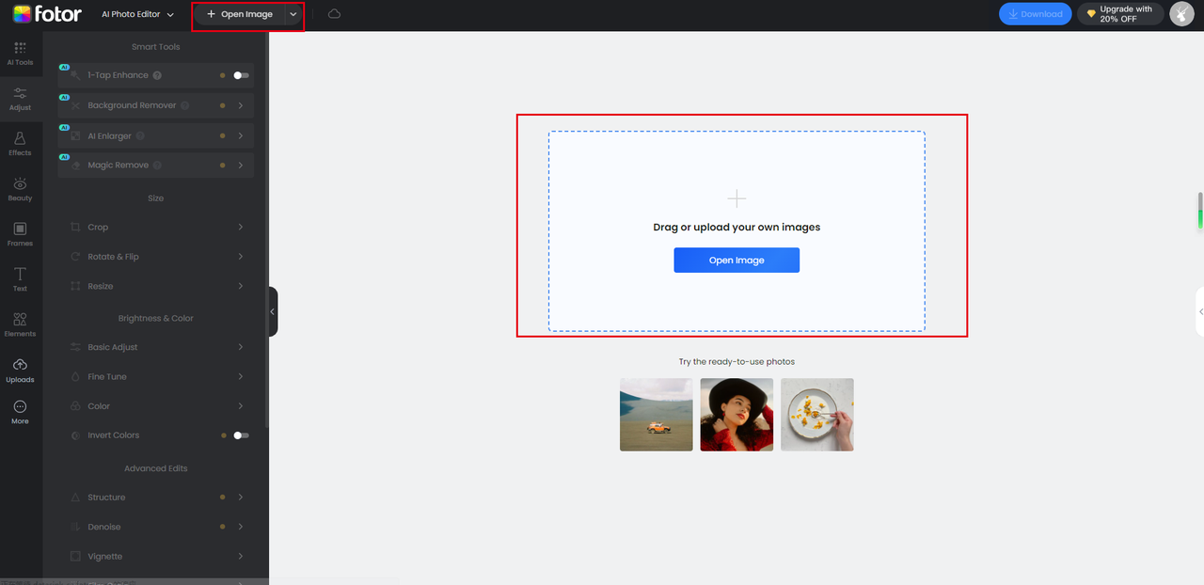The image size is (1204, 585).
Task: Open the AI Tools sidebar panel
Action: (20, 54)
